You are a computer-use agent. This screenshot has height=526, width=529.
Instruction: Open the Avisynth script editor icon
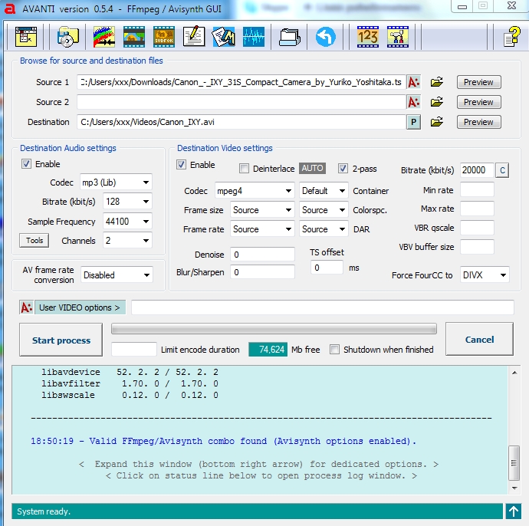coord(224,37)
